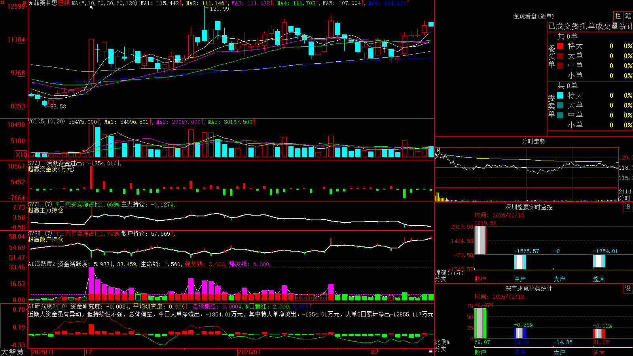Click the 深市超赢分类统计 panel title

pyautogui.click(x=529, y=288)
